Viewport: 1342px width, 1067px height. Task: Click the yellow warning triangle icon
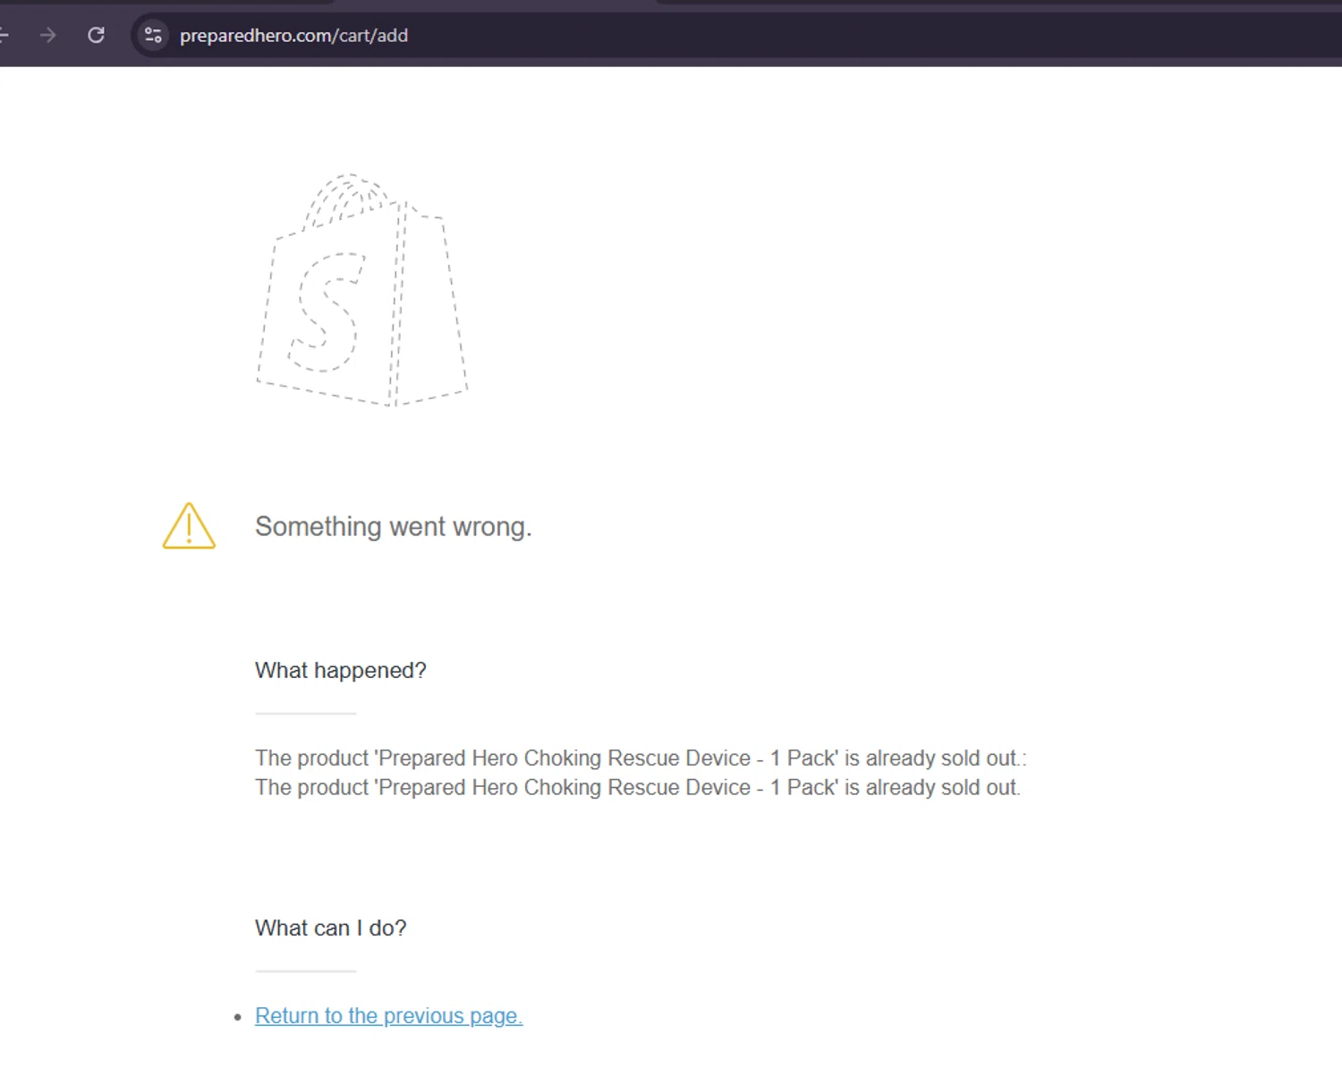click(x=189, y=526)
